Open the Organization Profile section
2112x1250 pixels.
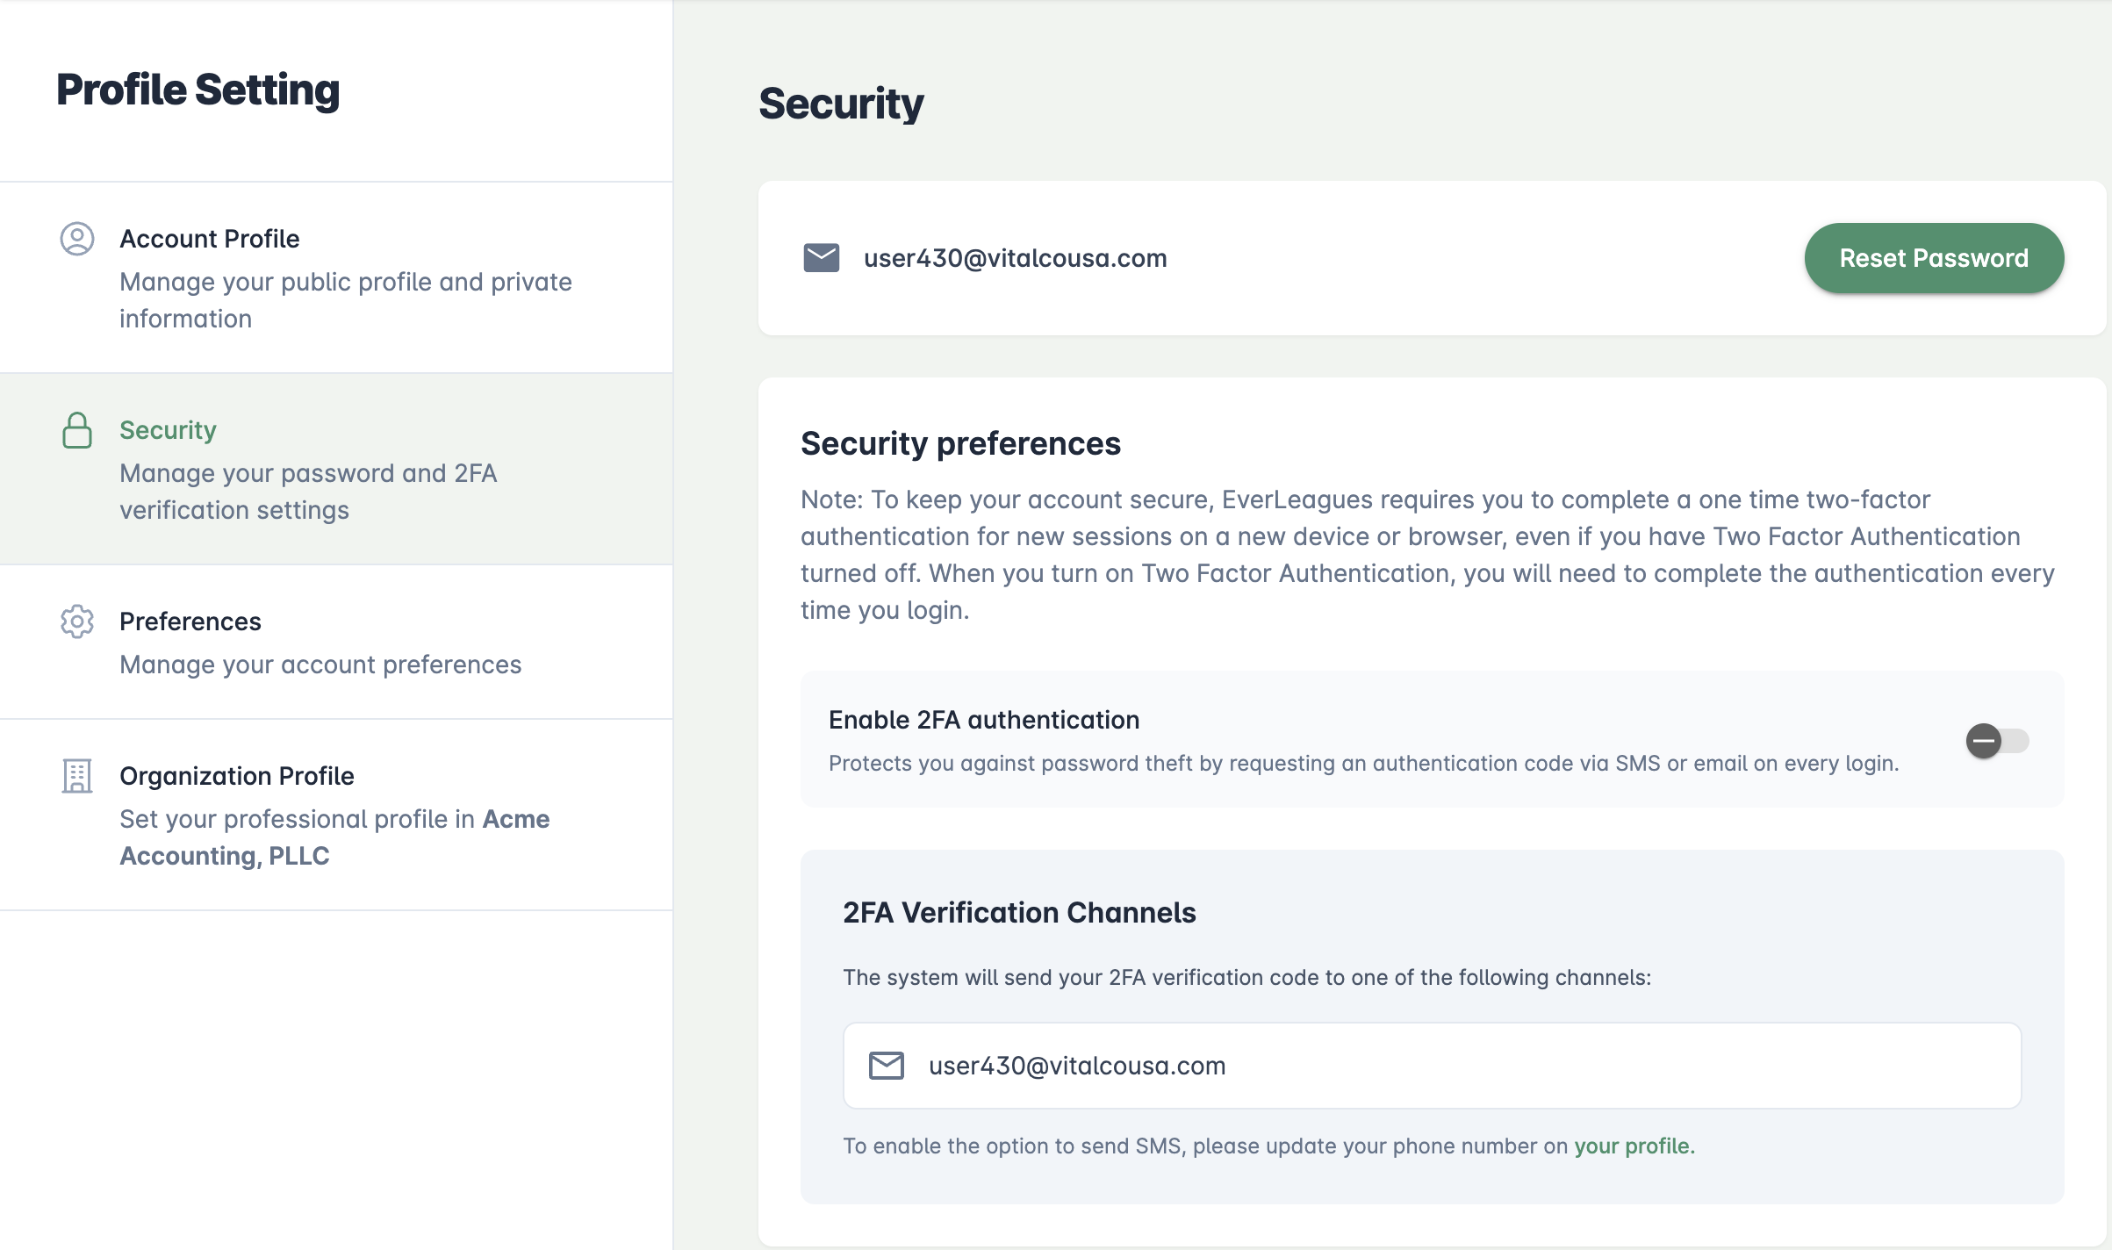pyautogui.click(x=237, y=776)
